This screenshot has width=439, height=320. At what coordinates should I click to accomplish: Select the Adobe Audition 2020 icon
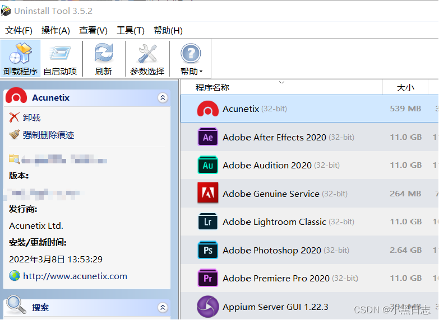coord(208,165)
